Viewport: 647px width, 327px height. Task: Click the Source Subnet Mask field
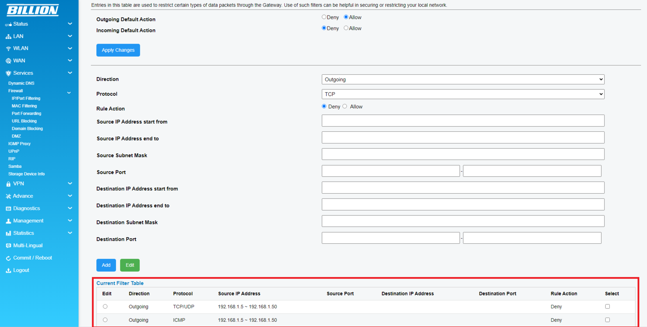463,154
